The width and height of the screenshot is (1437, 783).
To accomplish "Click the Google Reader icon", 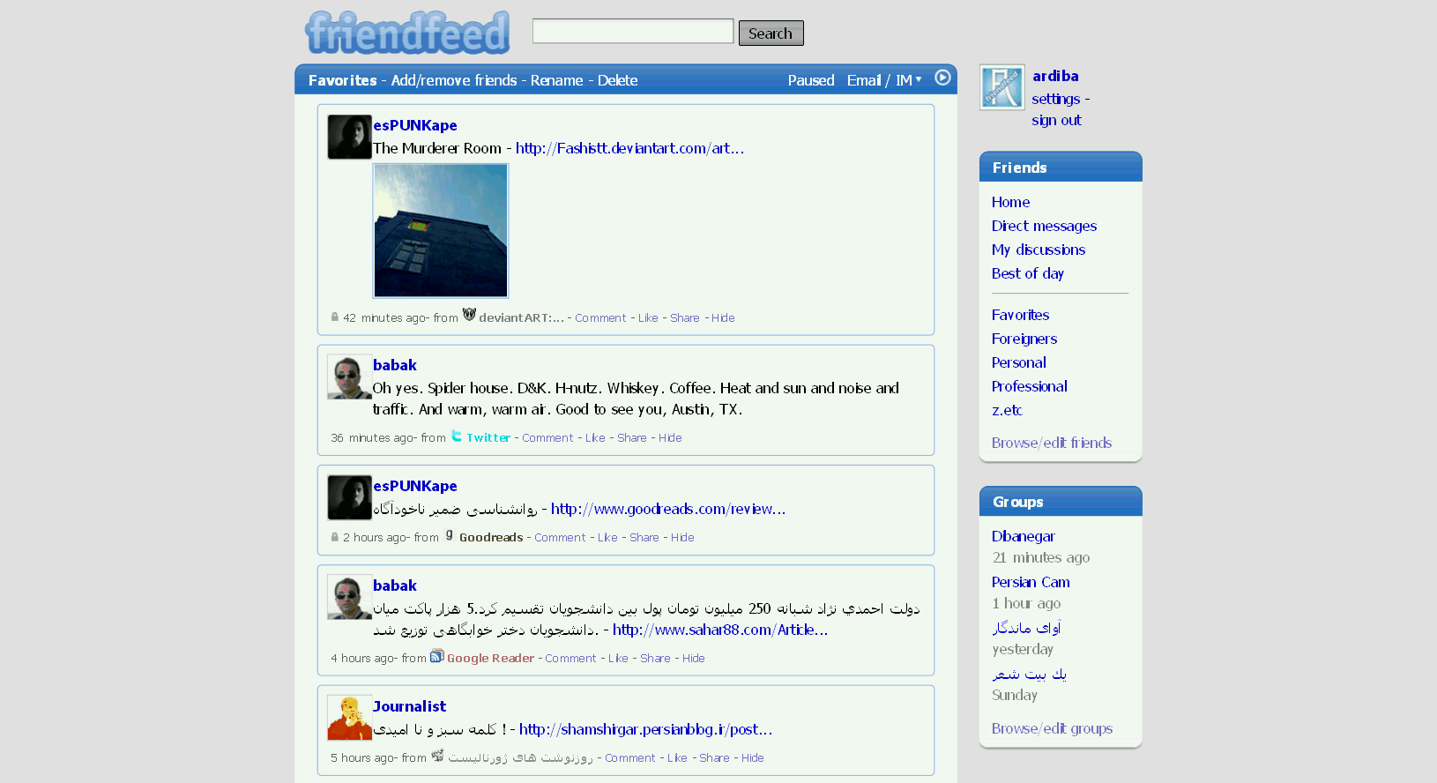I will [x=436, y=656].
